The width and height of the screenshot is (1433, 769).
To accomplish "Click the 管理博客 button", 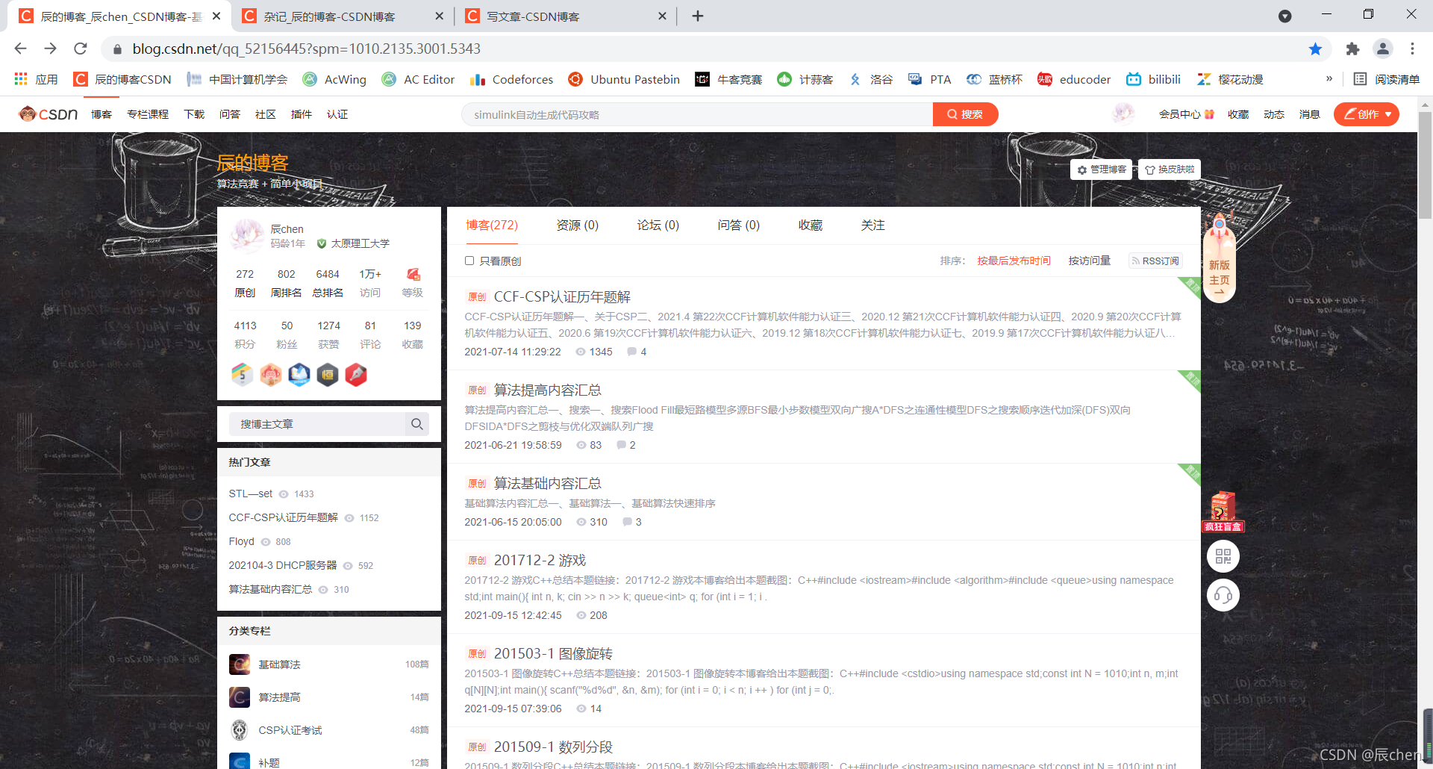I will click(x=1101, y=169).
